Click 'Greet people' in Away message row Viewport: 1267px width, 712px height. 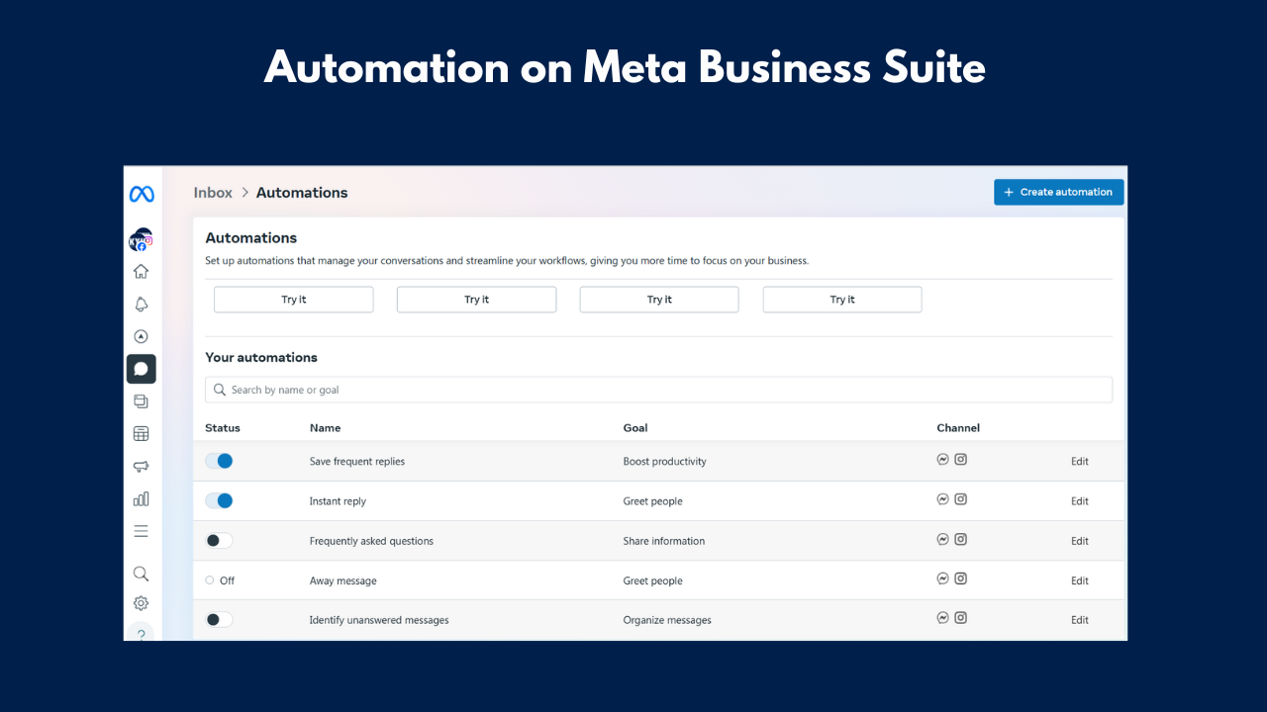click(x=653, y=580)
